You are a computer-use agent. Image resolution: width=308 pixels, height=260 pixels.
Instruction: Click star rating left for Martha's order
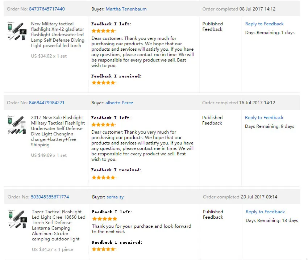(x=104, y=31)
